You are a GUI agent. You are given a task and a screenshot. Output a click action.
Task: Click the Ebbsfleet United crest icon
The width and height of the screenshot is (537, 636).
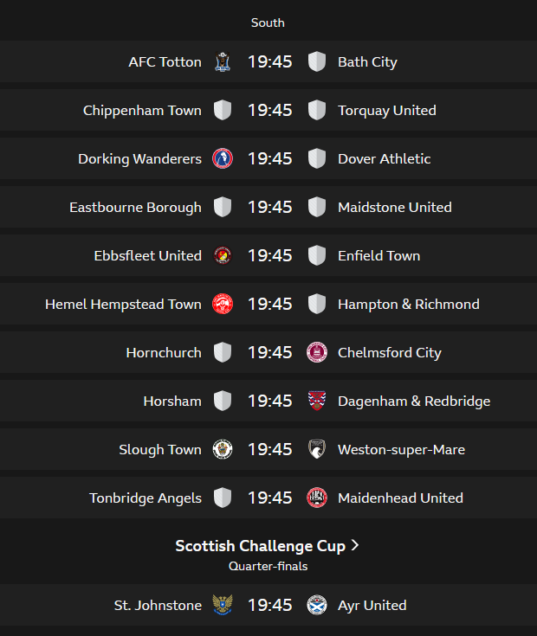223,255
